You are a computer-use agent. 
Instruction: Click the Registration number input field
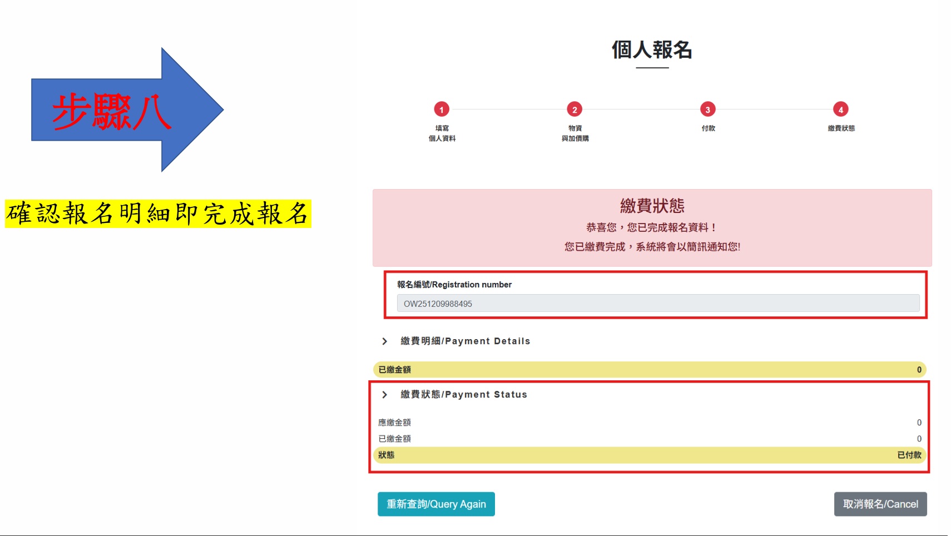pos(657,304)
